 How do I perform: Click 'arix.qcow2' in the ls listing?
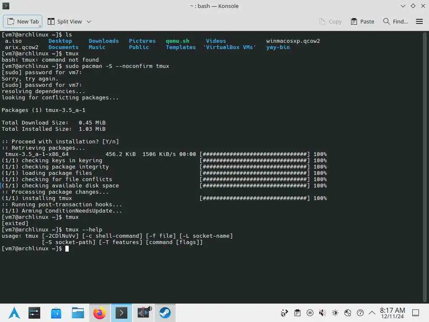(x=22, y=47)
